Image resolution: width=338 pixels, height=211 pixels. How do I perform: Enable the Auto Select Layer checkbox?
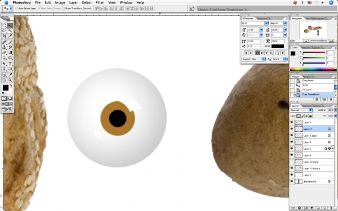pyautogui.click(x=16, y=8)
